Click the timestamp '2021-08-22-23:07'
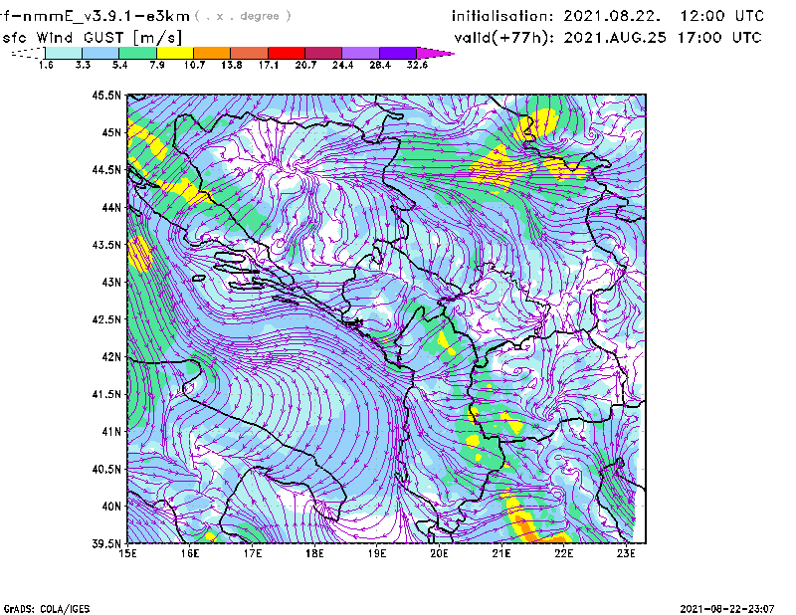Viewport: 796px width, 615px height. point(727,609)
